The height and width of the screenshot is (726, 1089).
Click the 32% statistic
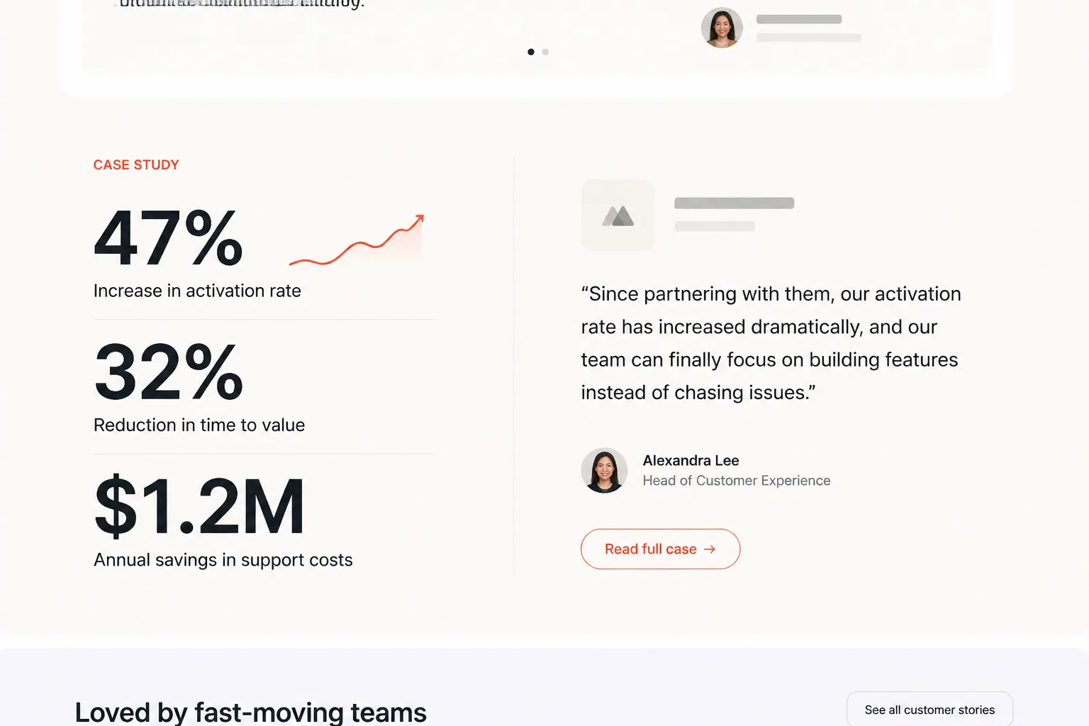[169, 372]
